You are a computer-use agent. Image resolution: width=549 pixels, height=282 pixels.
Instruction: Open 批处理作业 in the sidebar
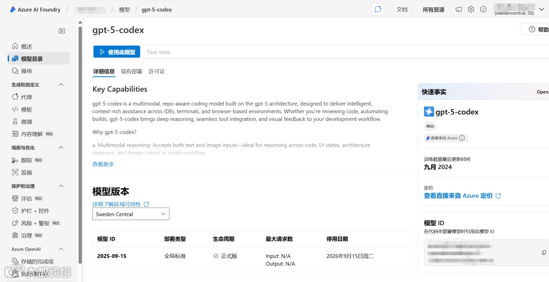tap(34, 273)
